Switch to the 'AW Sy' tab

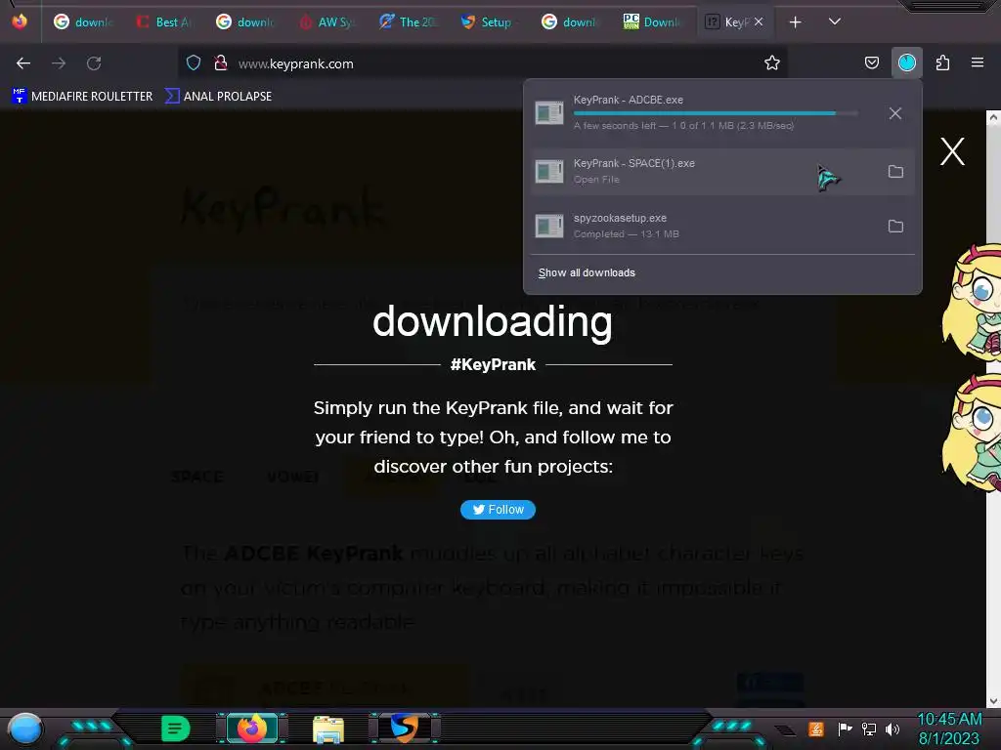[326, 22]
